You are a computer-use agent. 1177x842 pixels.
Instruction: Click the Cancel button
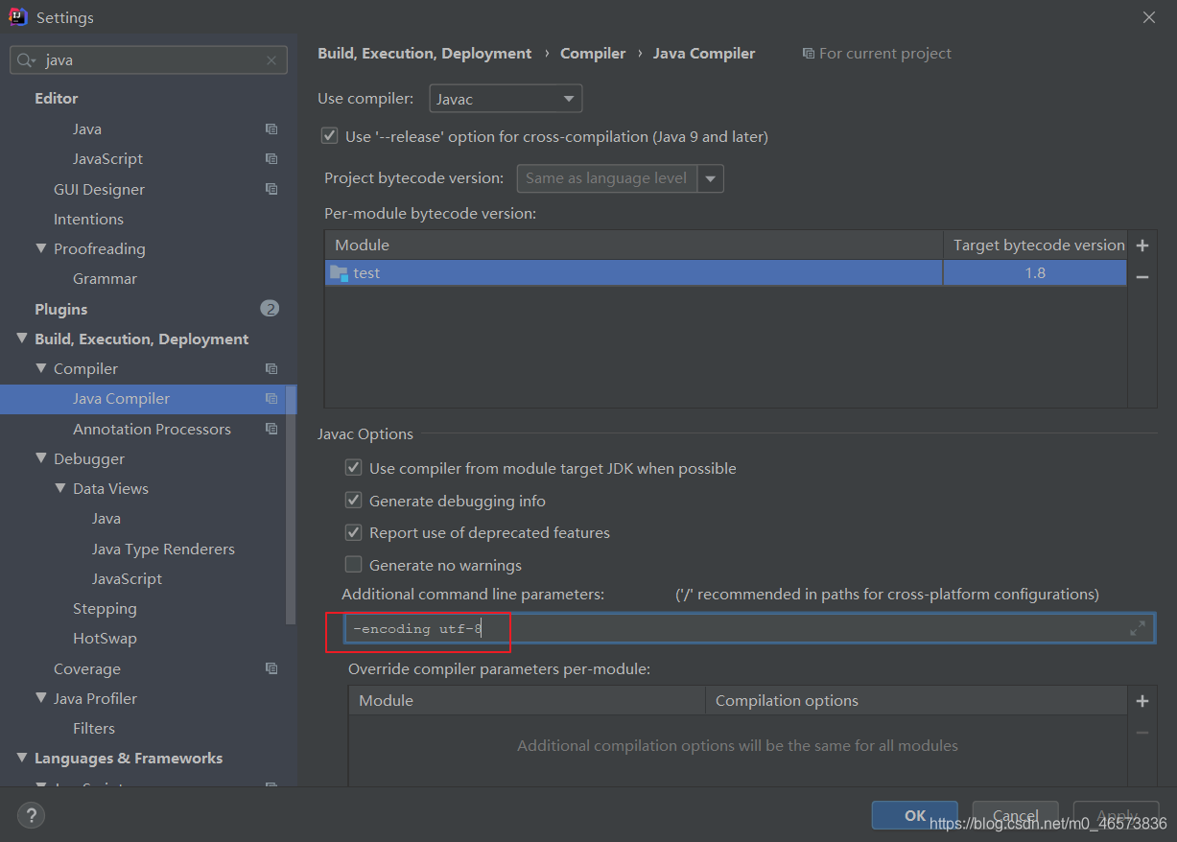pyautogui.click(x=1015, y=815)
